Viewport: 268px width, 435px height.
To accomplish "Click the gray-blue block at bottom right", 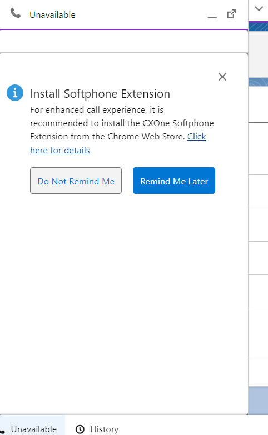I will (x=259, y=401).
